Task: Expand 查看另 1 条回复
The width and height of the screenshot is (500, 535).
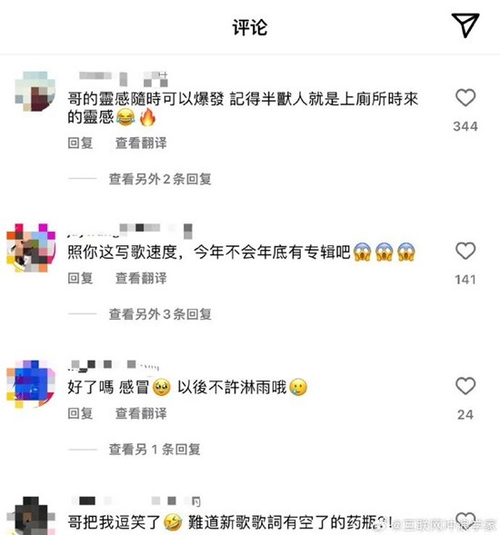Action: point(155,450)
